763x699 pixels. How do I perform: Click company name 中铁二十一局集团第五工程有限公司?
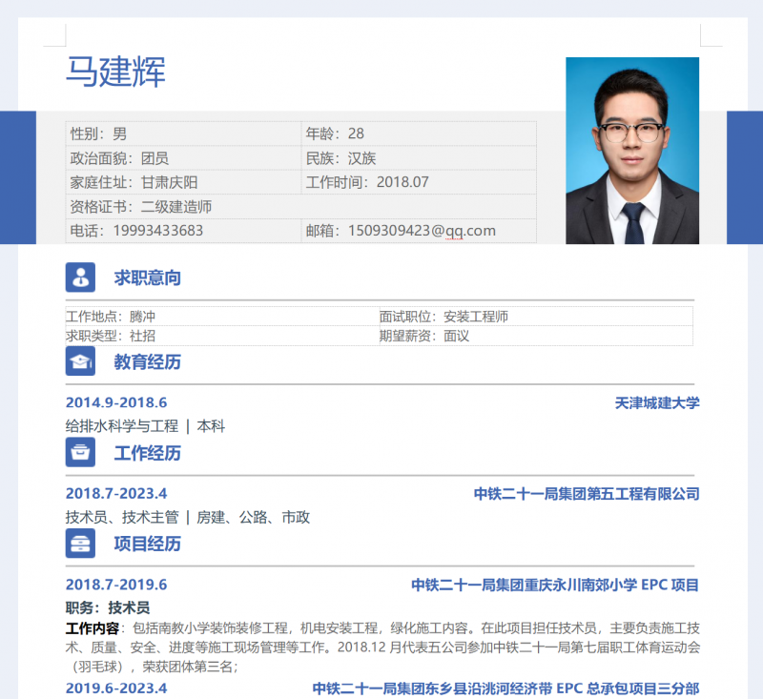coord(587,494)
